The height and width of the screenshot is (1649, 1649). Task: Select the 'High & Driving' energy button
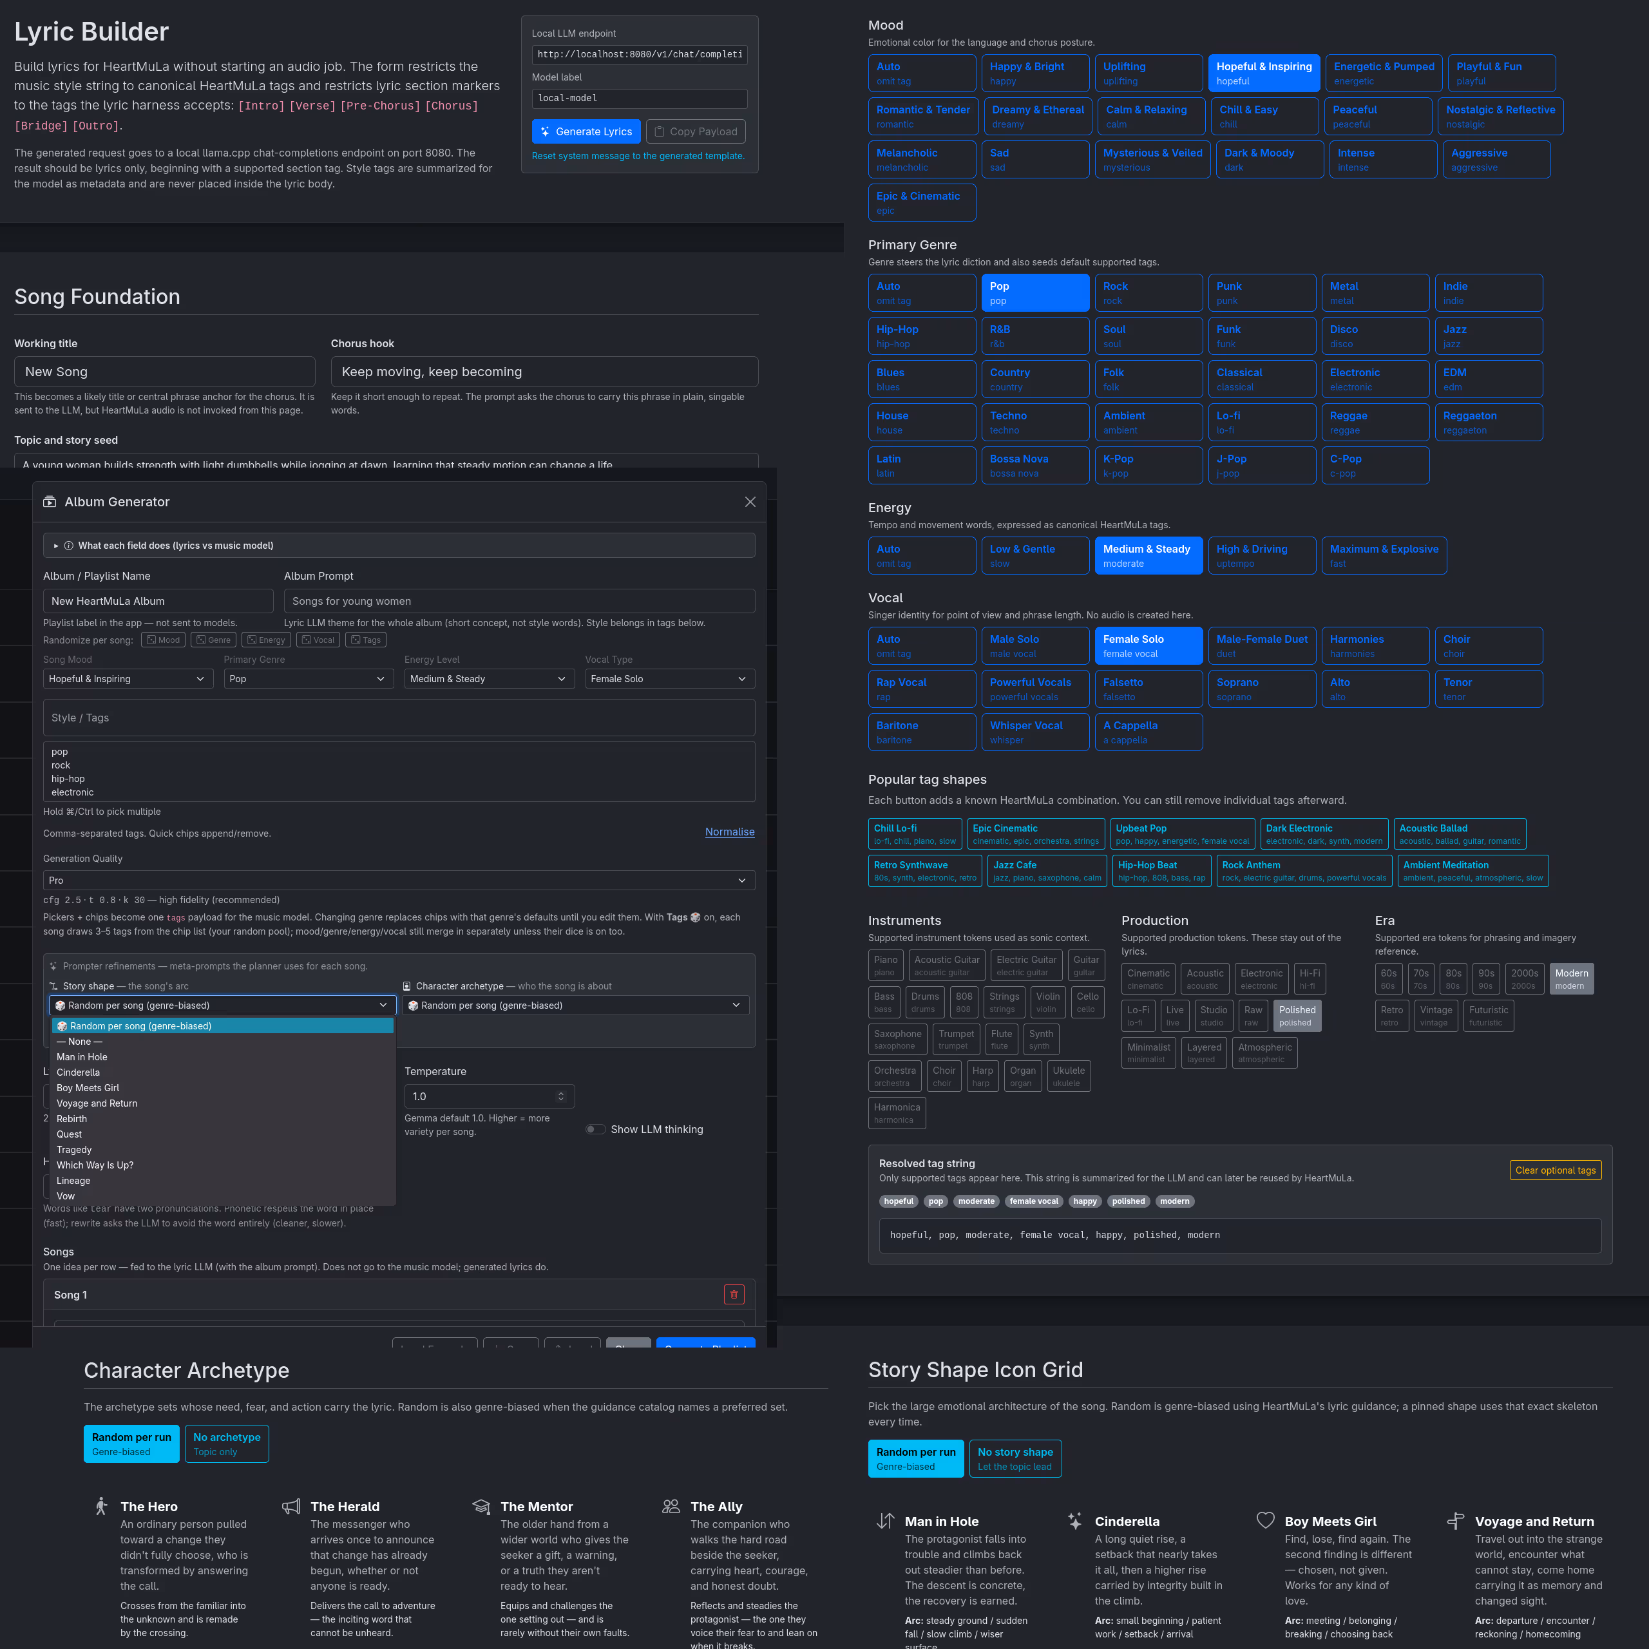tap(1261, 556)
